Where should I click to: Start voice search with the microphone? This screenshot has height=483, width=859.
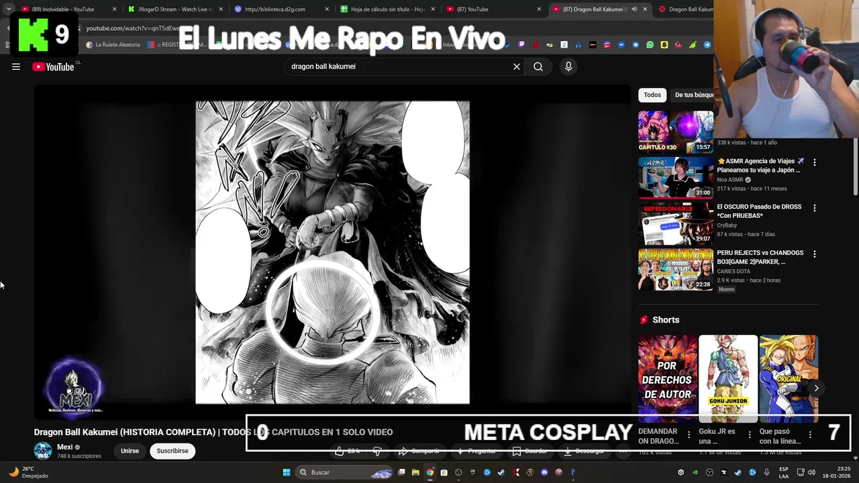pyautogui.click(x=568, y=66)
